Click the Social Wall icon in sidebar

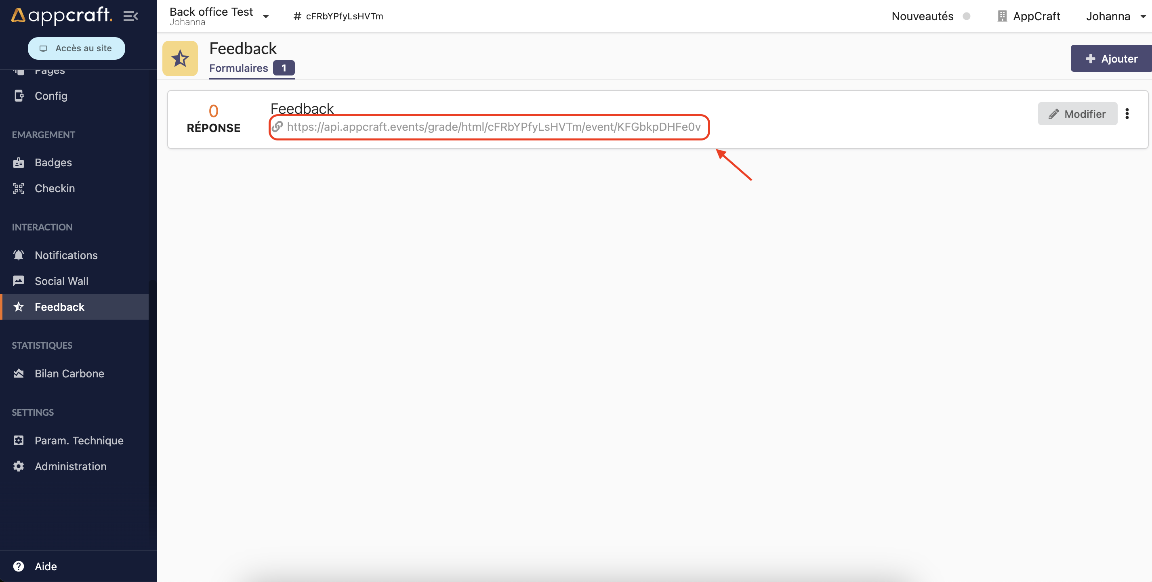click(x=21, y=280)
